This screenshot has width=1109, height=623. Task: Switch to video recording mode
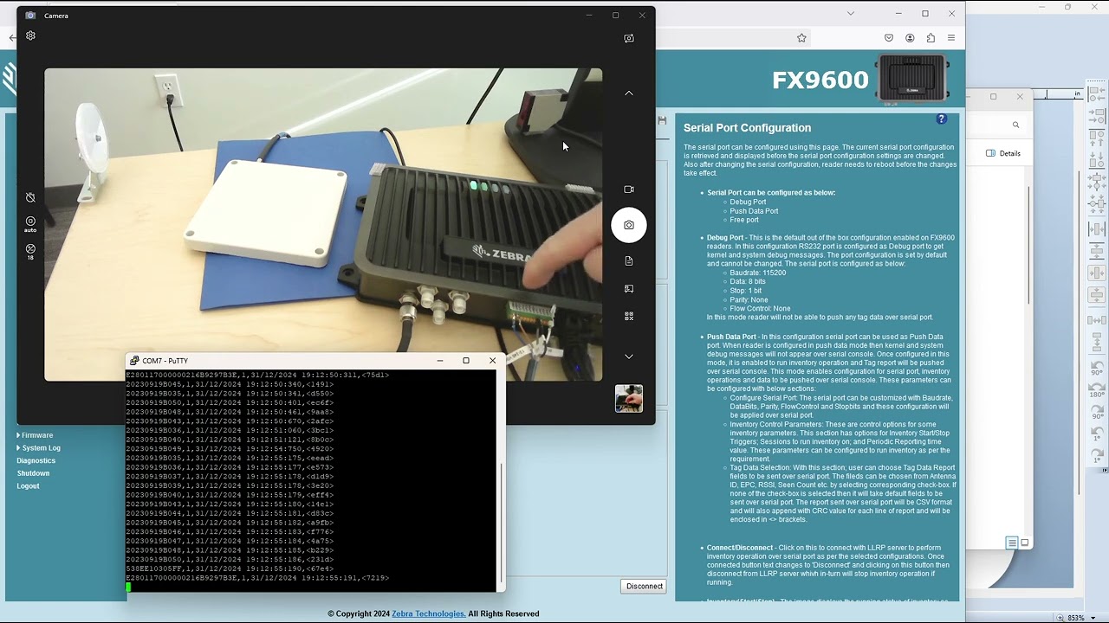pyautogui.click(x=629, y=189)
